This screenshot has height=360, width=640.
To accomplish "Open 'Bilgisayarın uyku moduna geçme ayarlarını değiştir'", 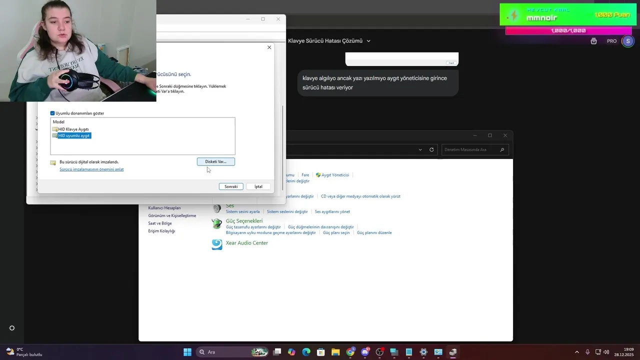I will tap(270, 233).
